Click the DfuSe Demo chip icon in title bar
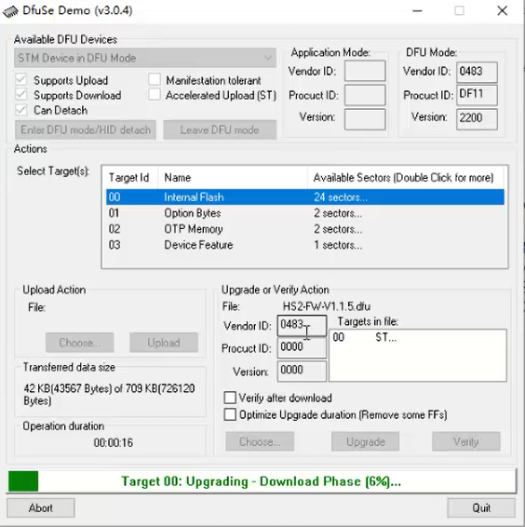Viewport: 525px width, 527px height. (10, 12)
